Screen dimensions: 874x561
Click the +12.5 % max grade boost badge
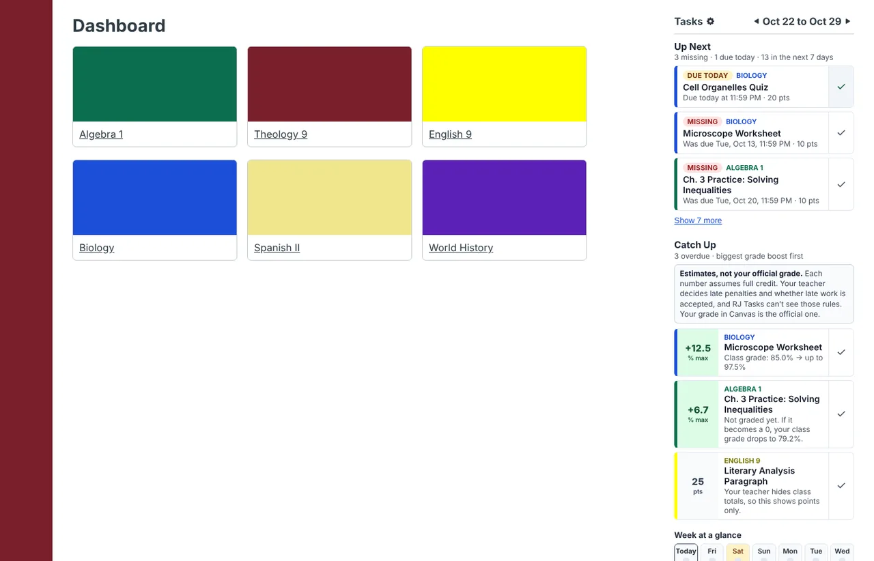pos(698,352)
